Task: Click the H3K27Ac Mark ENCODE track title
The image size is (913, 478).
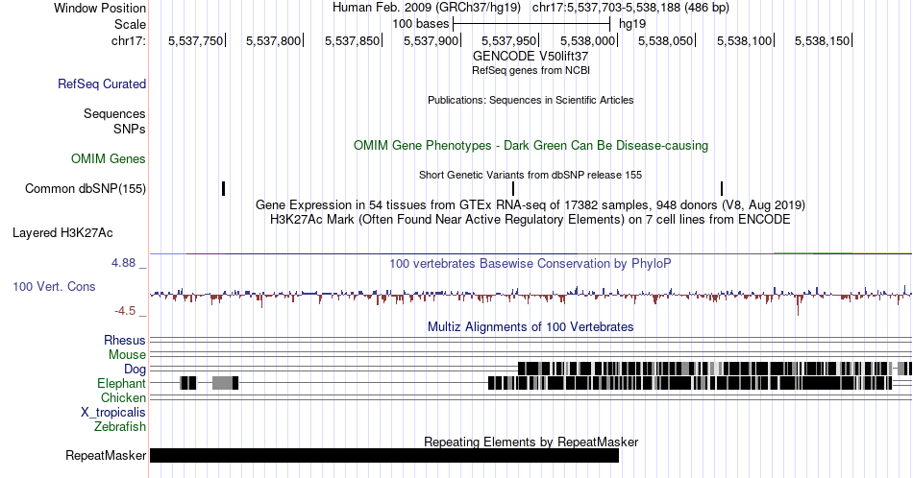Action: coord(531,220)
